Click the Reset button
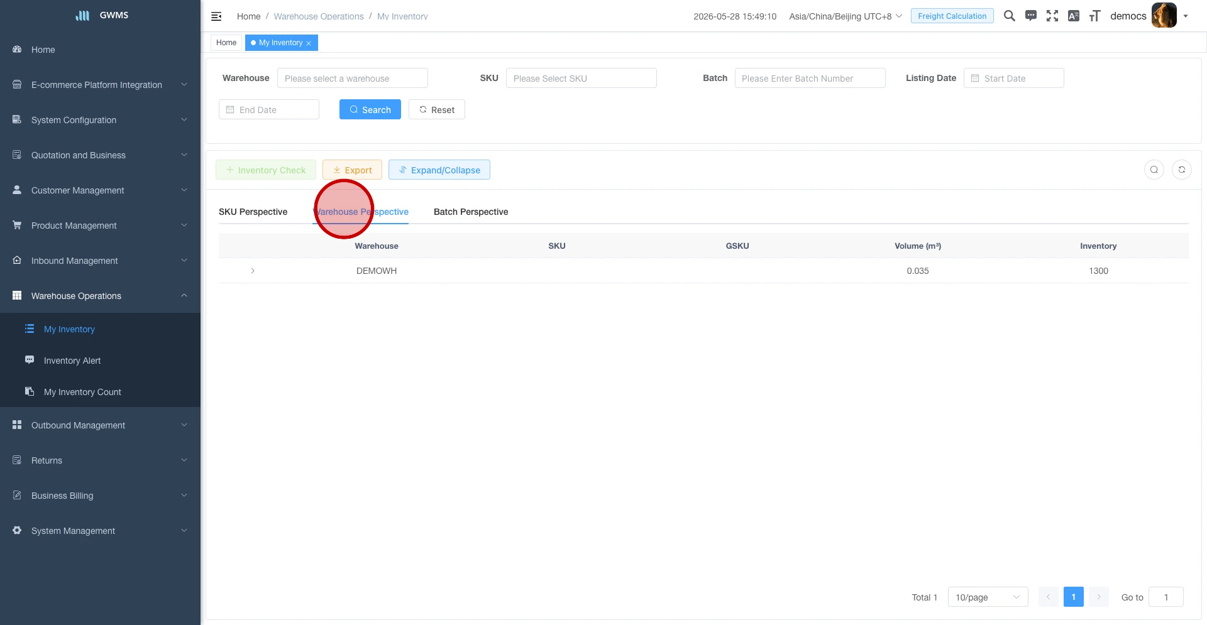1207x625 pixels. (436, 109)
